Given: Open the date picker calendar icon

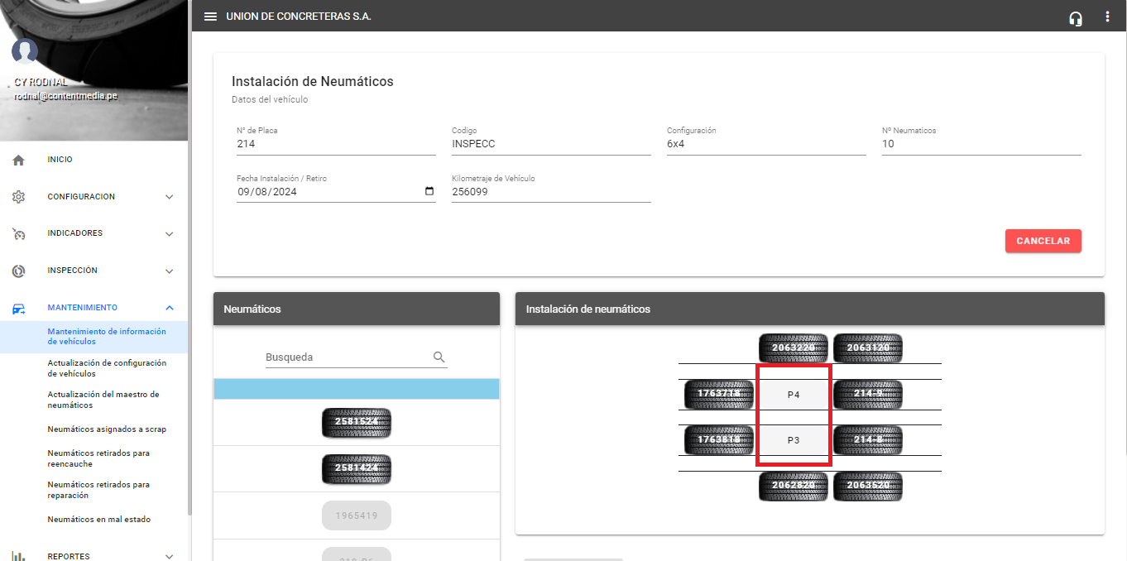Looking at the screenshot, I should (x=429, y=192).
